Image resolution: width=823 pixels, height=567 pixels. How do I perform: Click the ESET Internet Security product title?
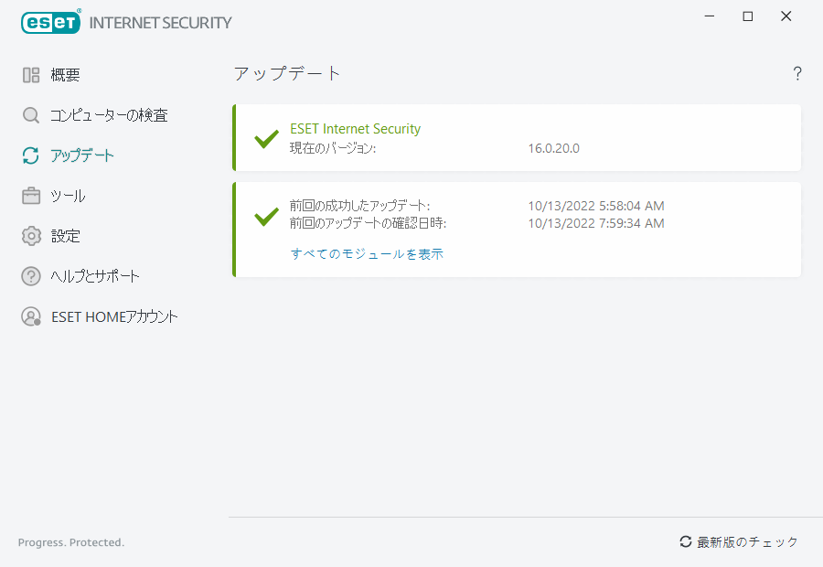click(x=355, y=129)
